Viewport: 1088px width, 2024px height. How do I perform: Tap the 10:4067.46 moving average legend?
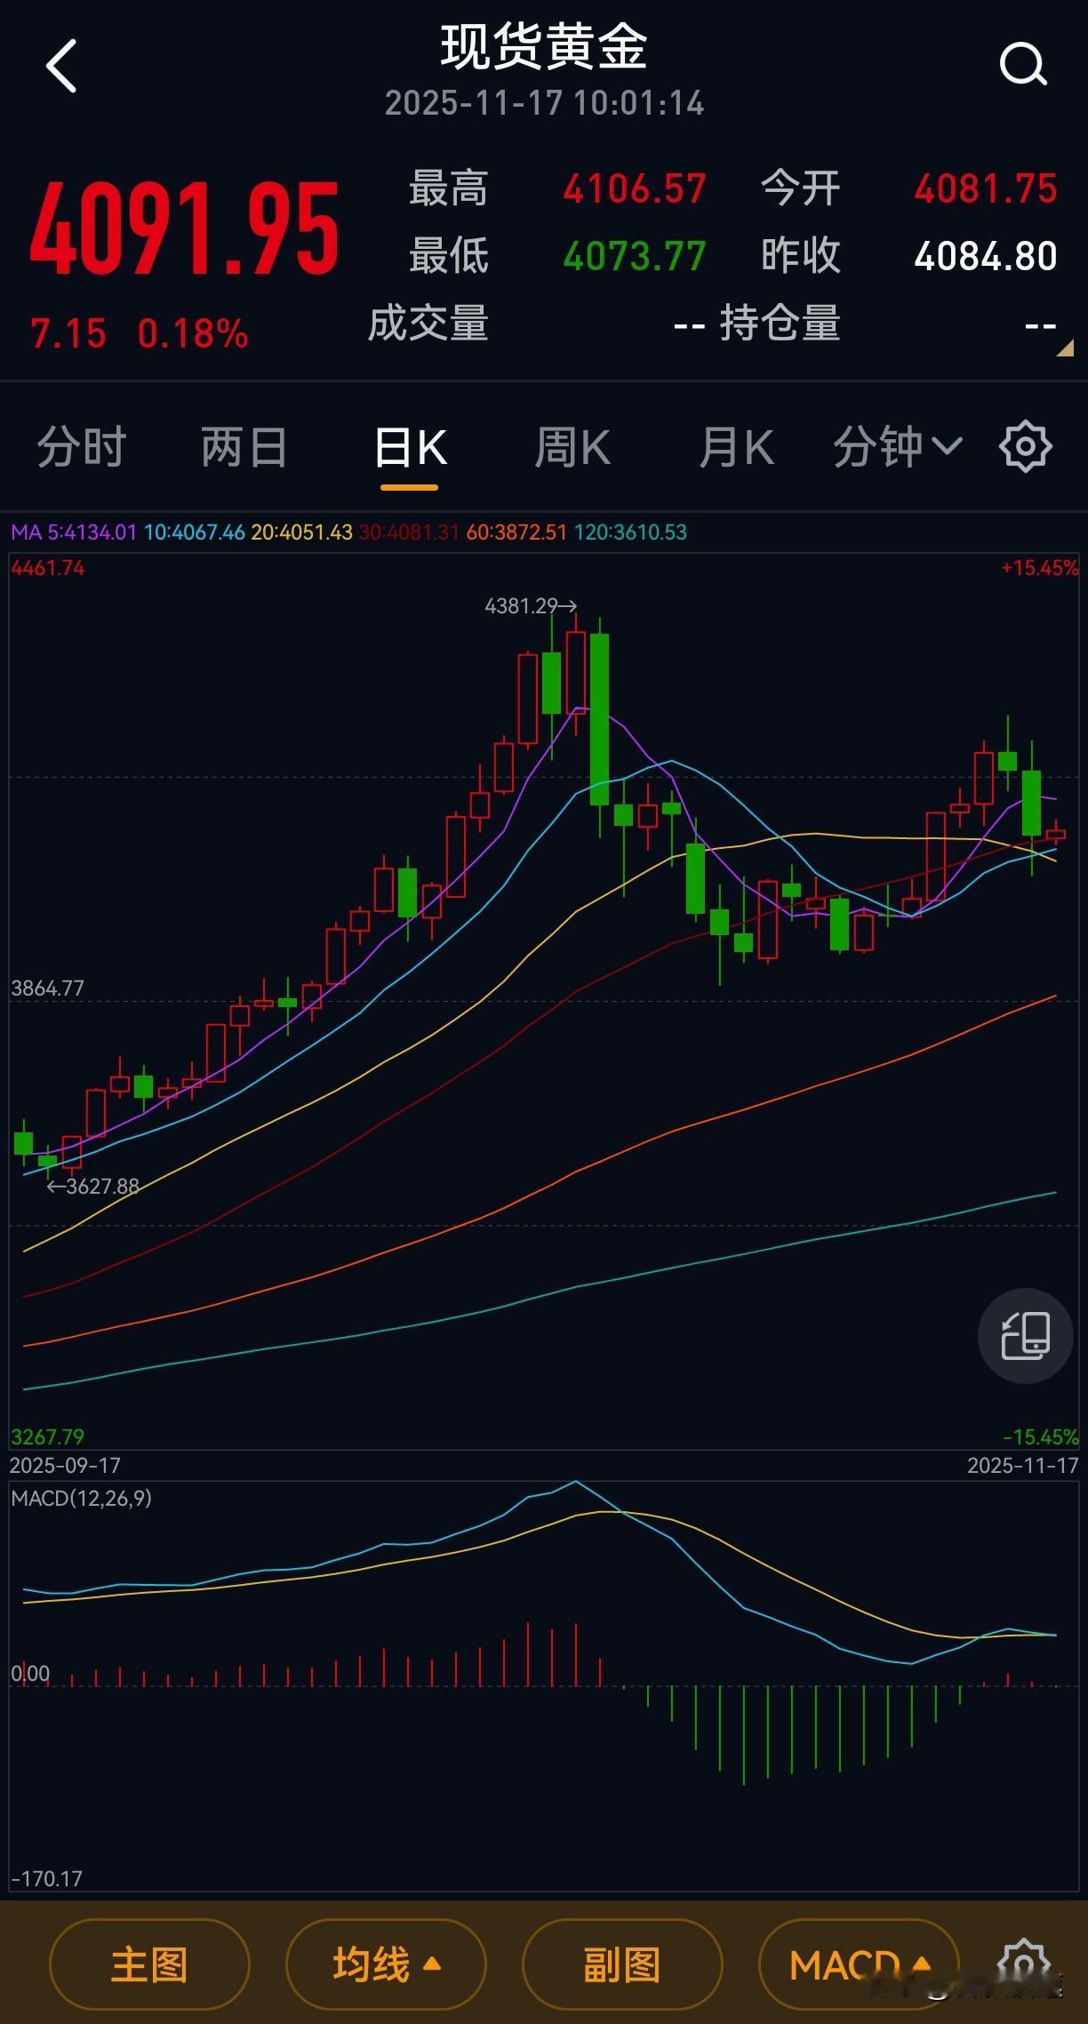tap(194, 532)
